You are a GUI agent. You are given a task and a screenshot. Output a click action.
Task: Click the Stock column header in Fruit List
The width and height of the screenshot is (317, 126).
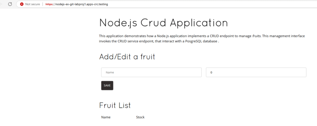[140, 117]
